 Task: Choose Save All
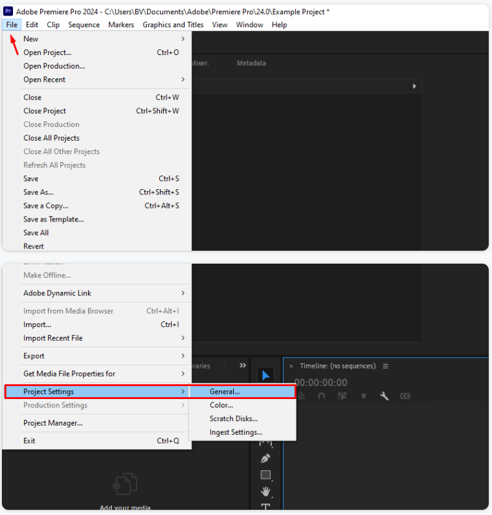point(97,233)
